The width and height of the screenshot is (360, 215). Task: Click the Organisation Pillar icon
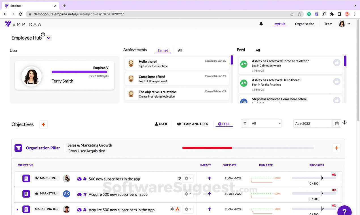pos(18,148)
